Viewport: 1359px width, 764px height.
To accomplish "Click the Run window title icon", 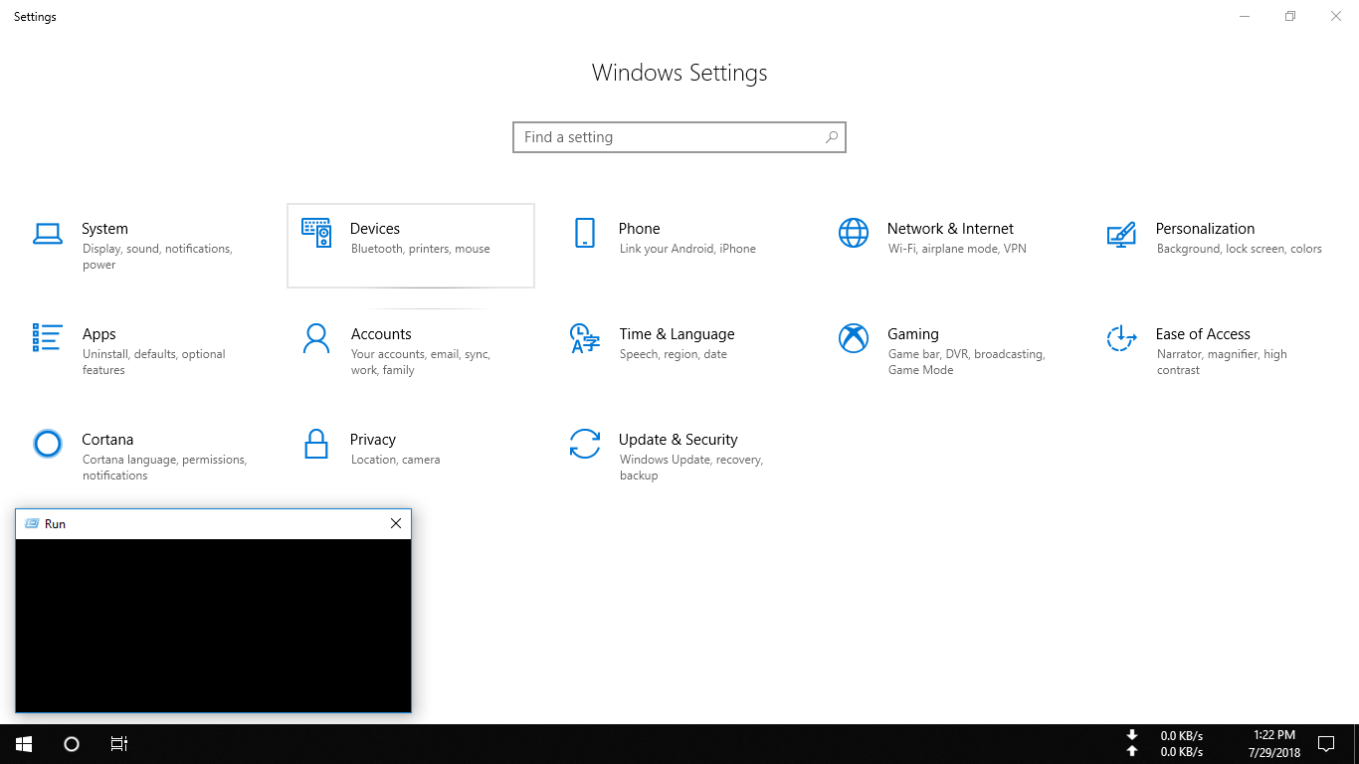I will [32, 523].
